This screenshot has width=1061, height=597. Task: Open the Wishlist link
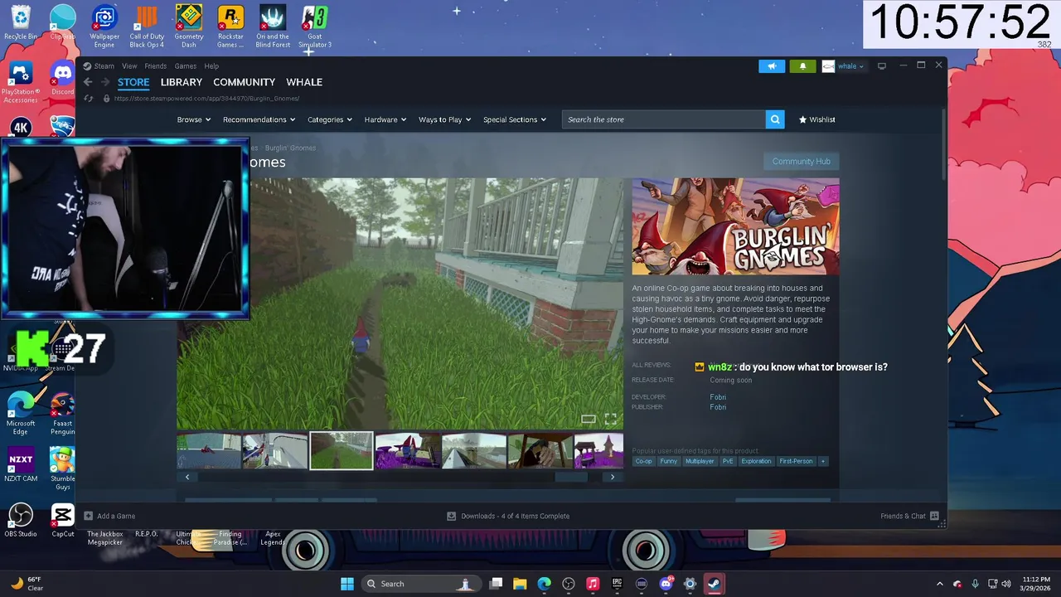pos(817,119)
